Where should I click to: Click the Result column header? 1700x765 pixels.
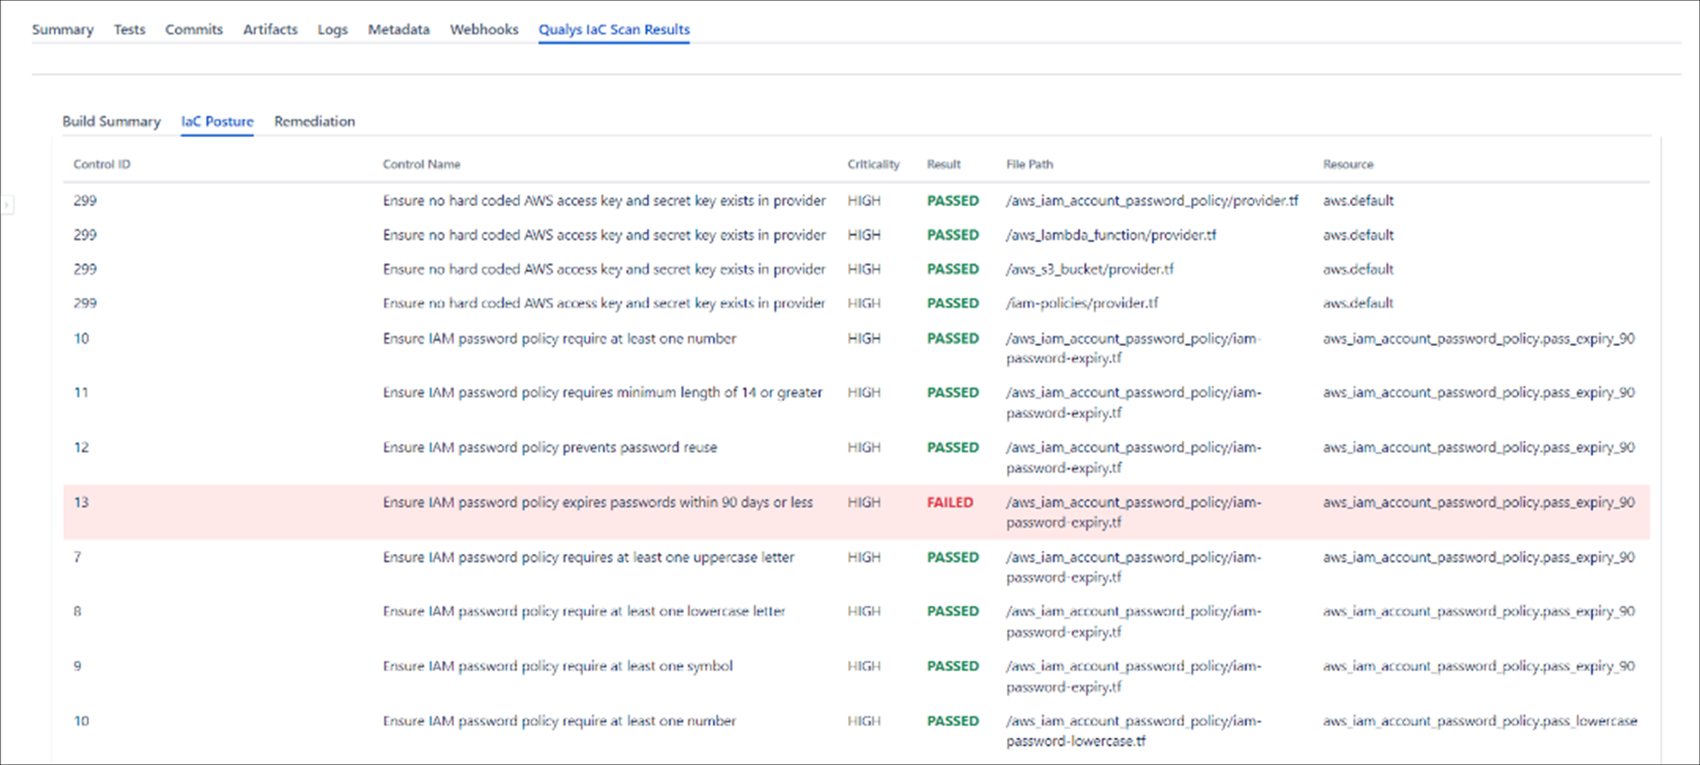point(943,164)
